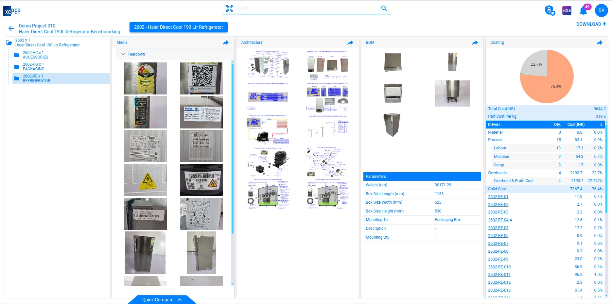The image size is (612, 304).
Task: Expand the Quick Compare panel
Action: pos(162,300)
